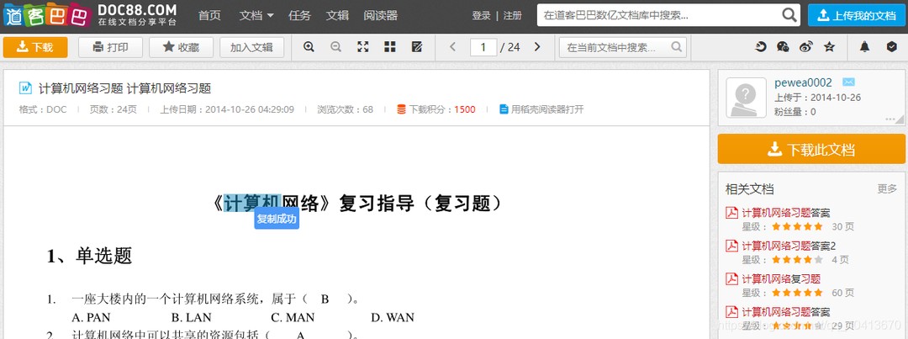Click the 上传我的文档 upload button
Screen dimensions: 908x339
[x=855, y=15]
